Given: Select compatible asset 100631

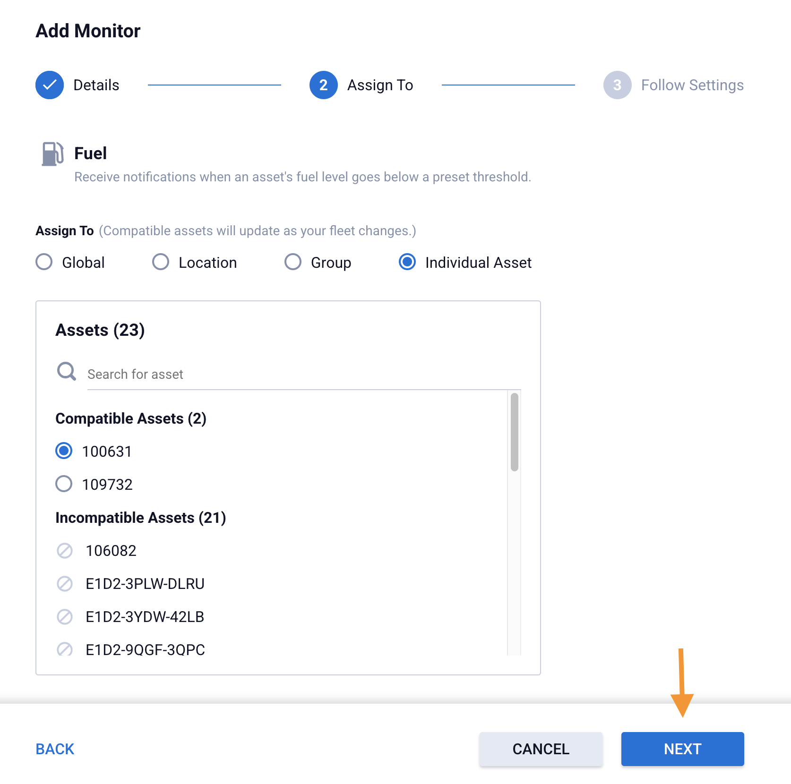Looking at the screenshot, I should (x=64, y=451).
